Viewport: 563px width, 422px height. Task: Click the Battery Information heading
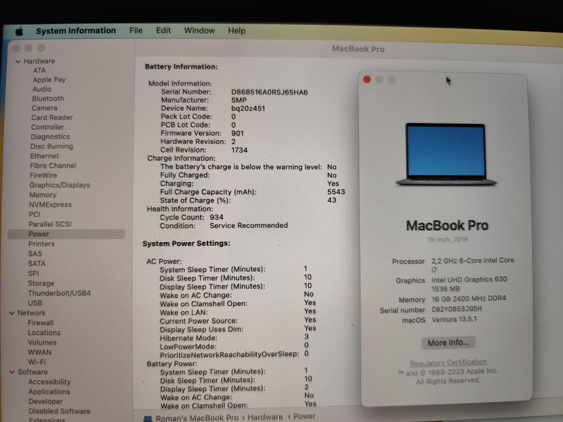point(181,67)
